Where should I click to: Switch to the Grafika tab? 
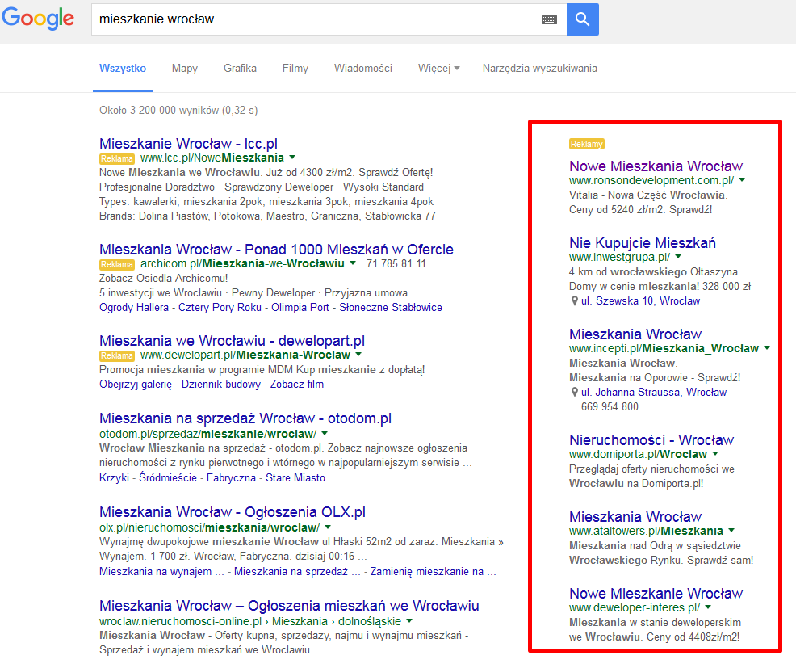pos(240,68)
